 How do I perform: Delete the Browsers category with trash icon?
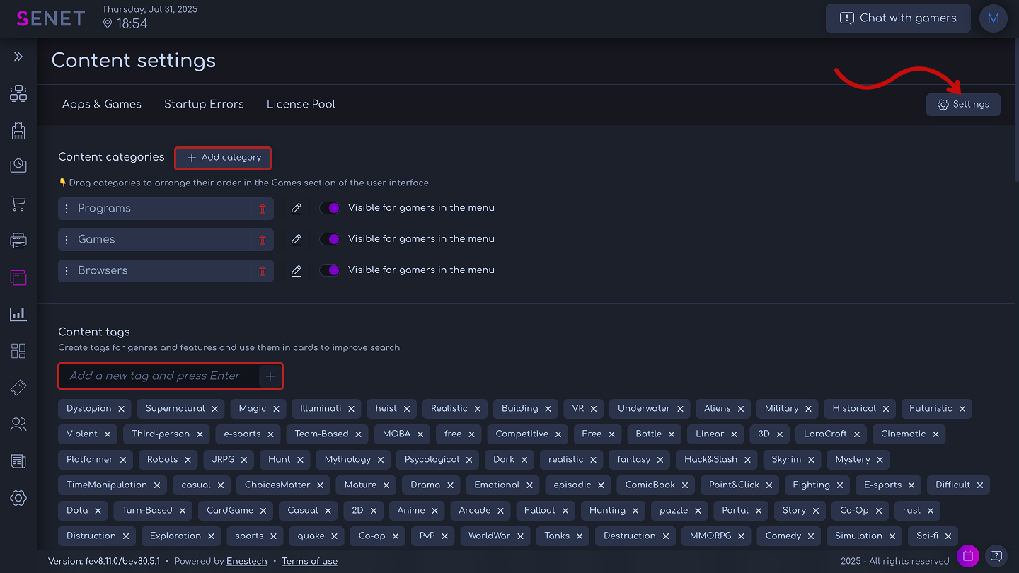click(x=263, y=271)
